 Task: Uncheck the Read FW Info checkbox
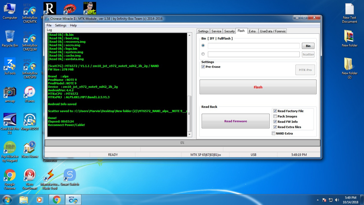275,122
